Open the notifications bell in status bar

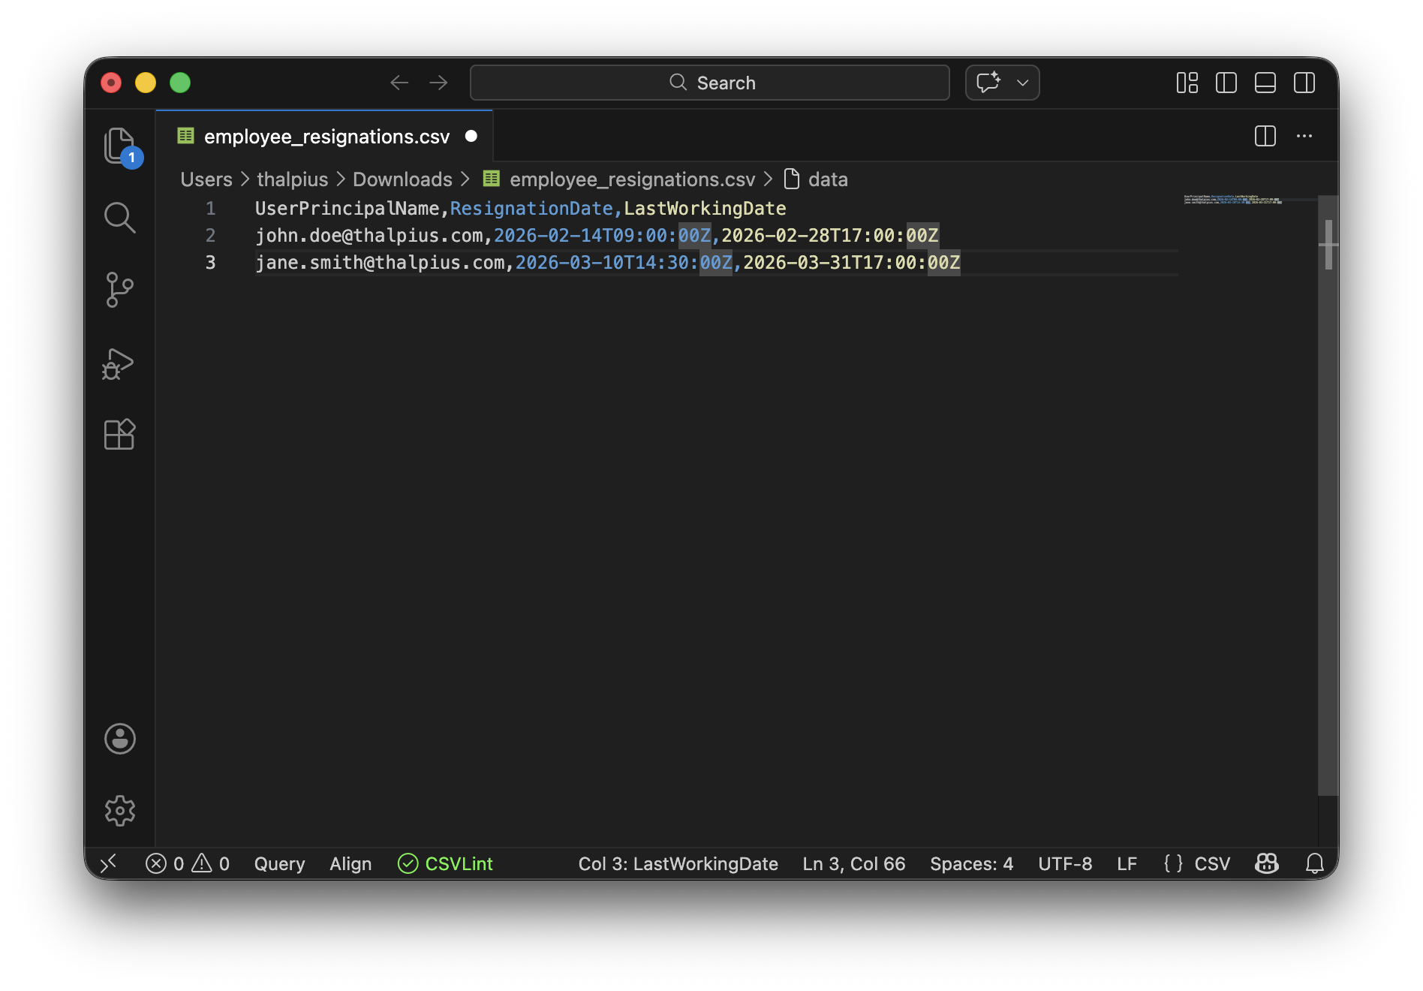(1314, 863)
